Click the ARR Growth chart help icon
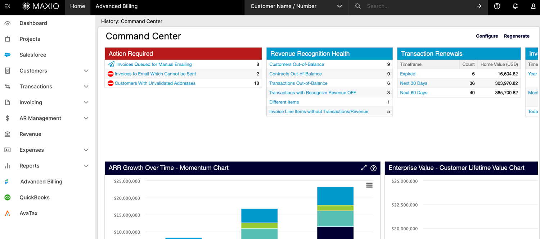This screenshot has width=540, height=239. [x=373, y=168]
